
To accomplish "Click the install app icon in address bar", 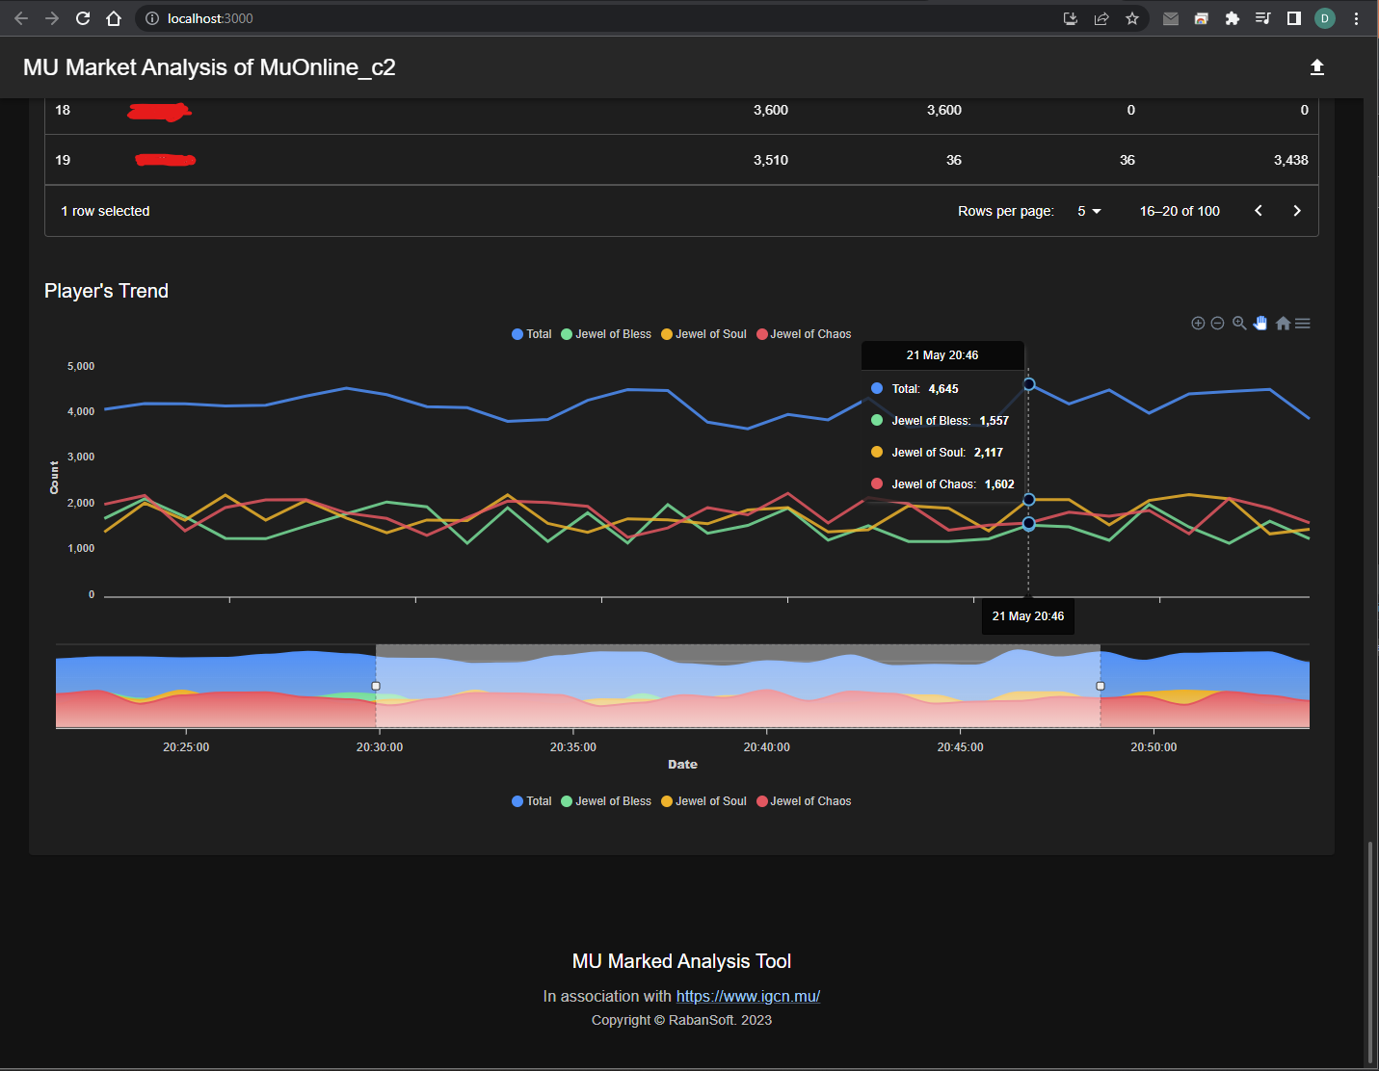I will coord(1071,18).
